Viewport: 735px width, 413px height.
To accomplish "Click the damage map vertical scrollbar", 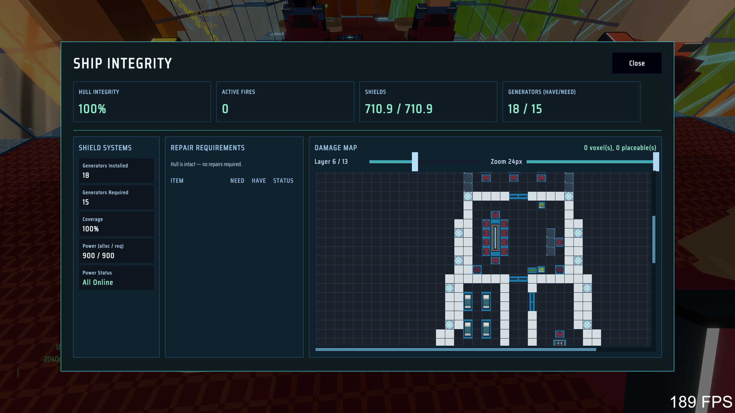I will point(654,239).
